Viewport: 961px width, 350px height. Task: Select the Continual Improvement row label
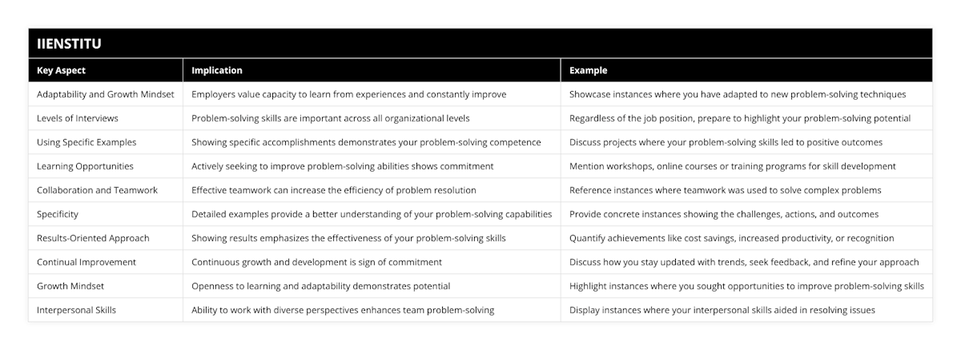(86, 262)
